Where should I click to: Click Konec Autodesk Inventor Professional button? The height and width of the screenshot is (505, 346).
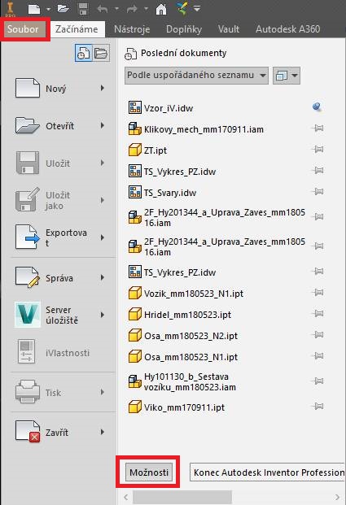coord(268,472)
